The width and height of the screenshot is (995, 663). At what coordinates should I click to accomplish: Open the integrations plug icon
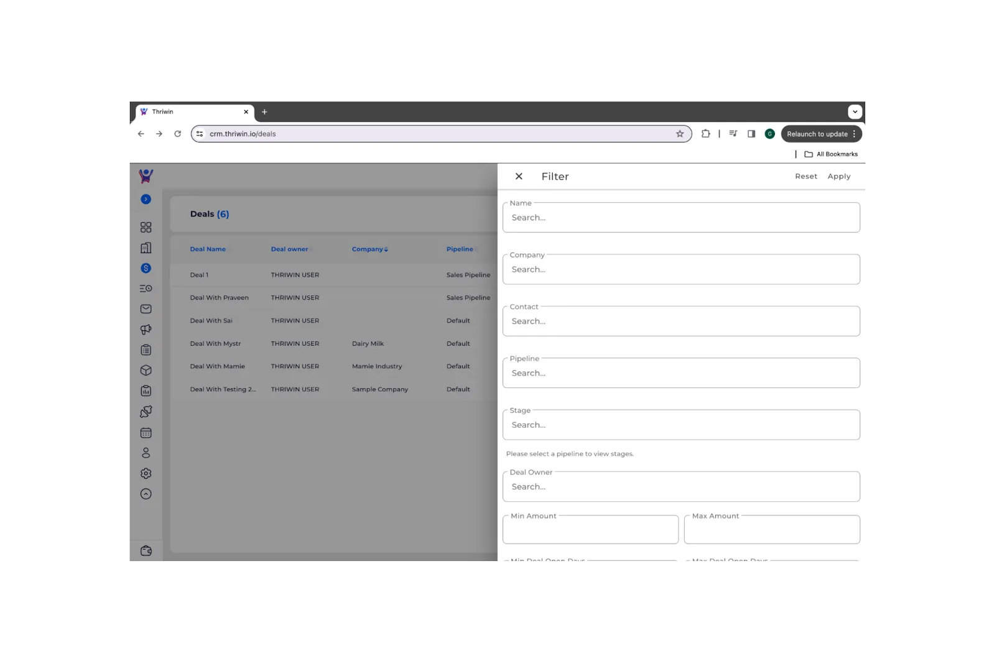146,412
